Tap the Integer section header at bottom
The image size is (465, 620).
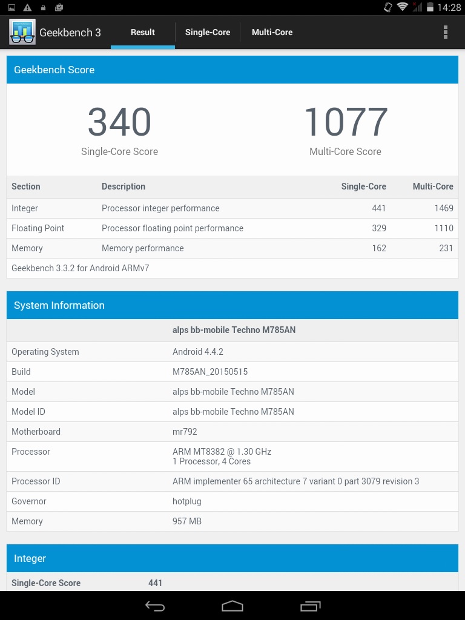pyautogui.click(x=232, y=558)
